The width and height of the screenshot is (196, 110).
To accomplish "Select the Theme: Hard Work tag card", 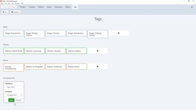I will [x=13, y=51].
